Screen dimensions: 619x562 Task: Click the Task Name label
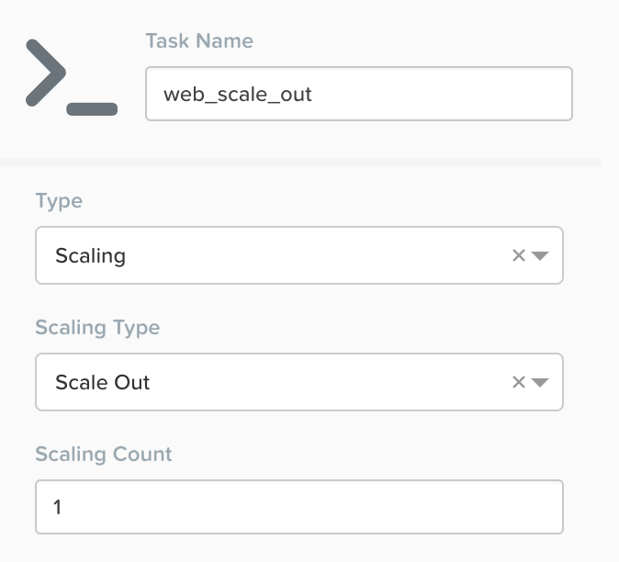pos(199,40)
